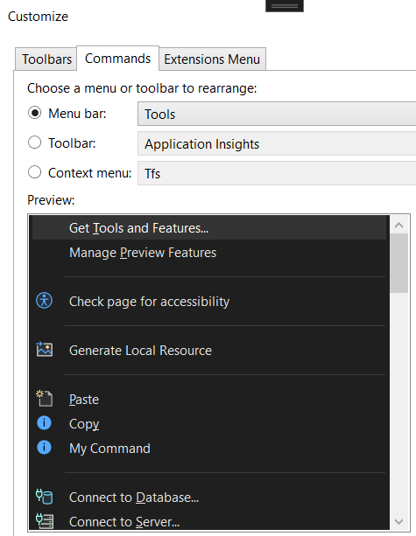Click the grip handle at the top of the dialog

coord(285,6)
